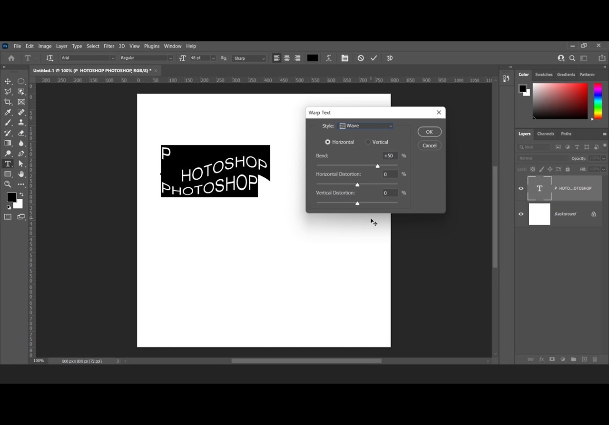Toggle Quick Mask mode

(x=8, y=217)
